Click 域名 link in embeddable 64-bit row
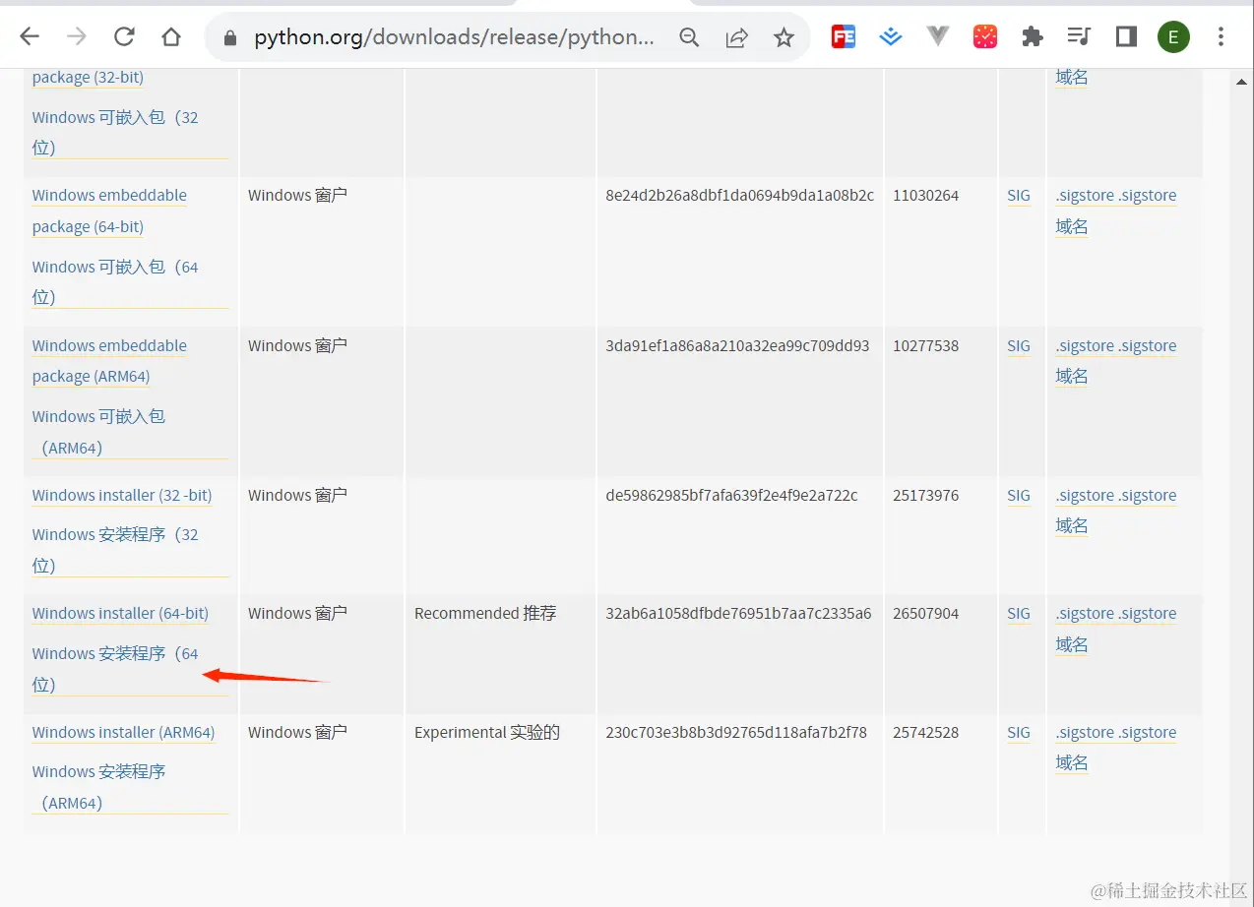Viewport: 1254px width, 907px height. [1072, 226]
